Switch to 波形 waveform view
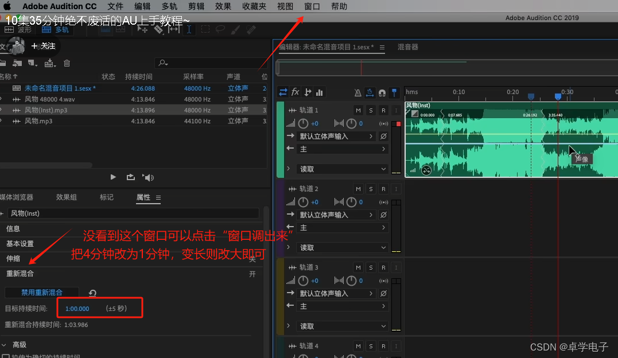Image resolution: width=618 pixels, height=358 pixels. (x=18, y=30)
